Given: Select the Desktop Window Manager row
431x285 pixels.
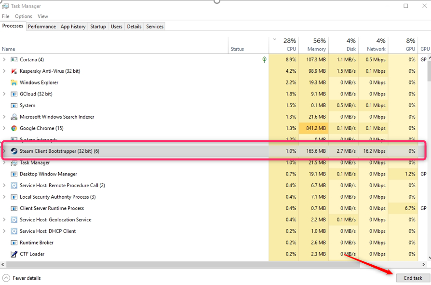Looking at the screenshot, I should point(48,174).
